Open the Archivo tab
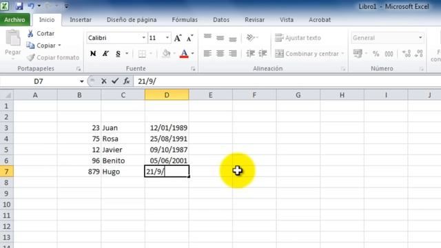 coord(14,20)
